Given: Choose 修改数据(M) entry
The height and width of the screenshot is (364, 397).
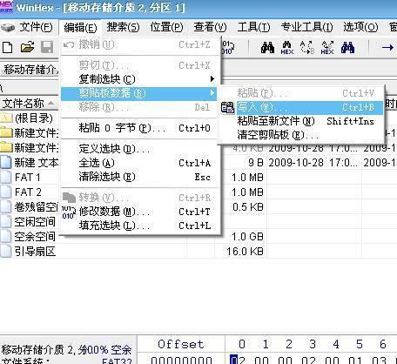Looking at the screenshot, I should click(x=140, y=212).
